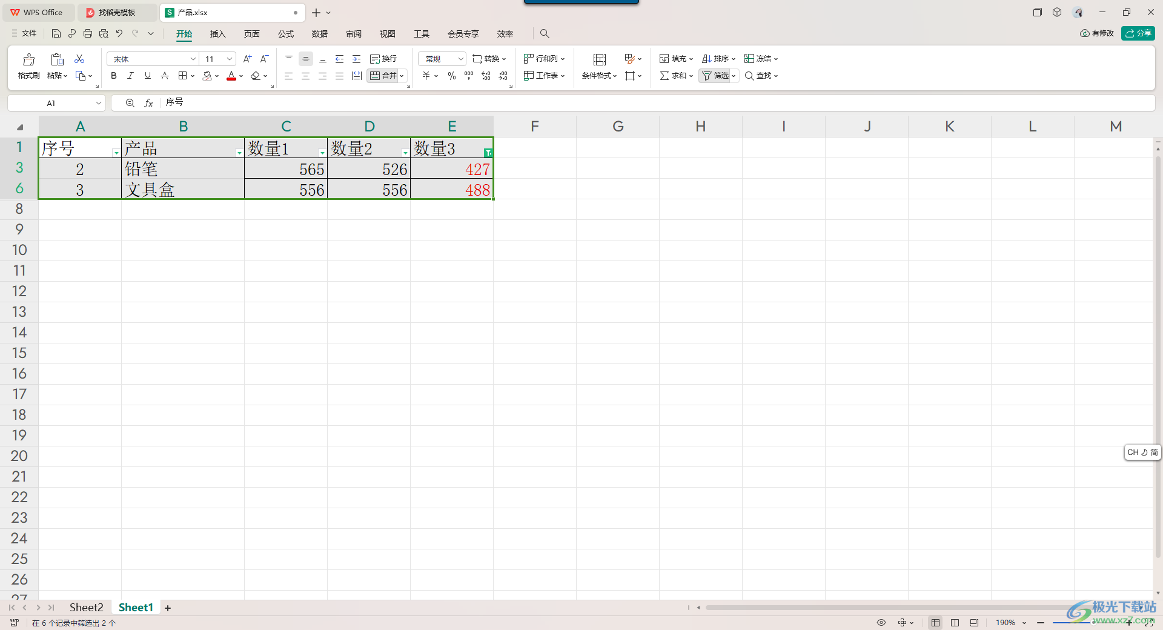
Task: Click the zoom out minus on slider
Action: [x=1041, y=623]
